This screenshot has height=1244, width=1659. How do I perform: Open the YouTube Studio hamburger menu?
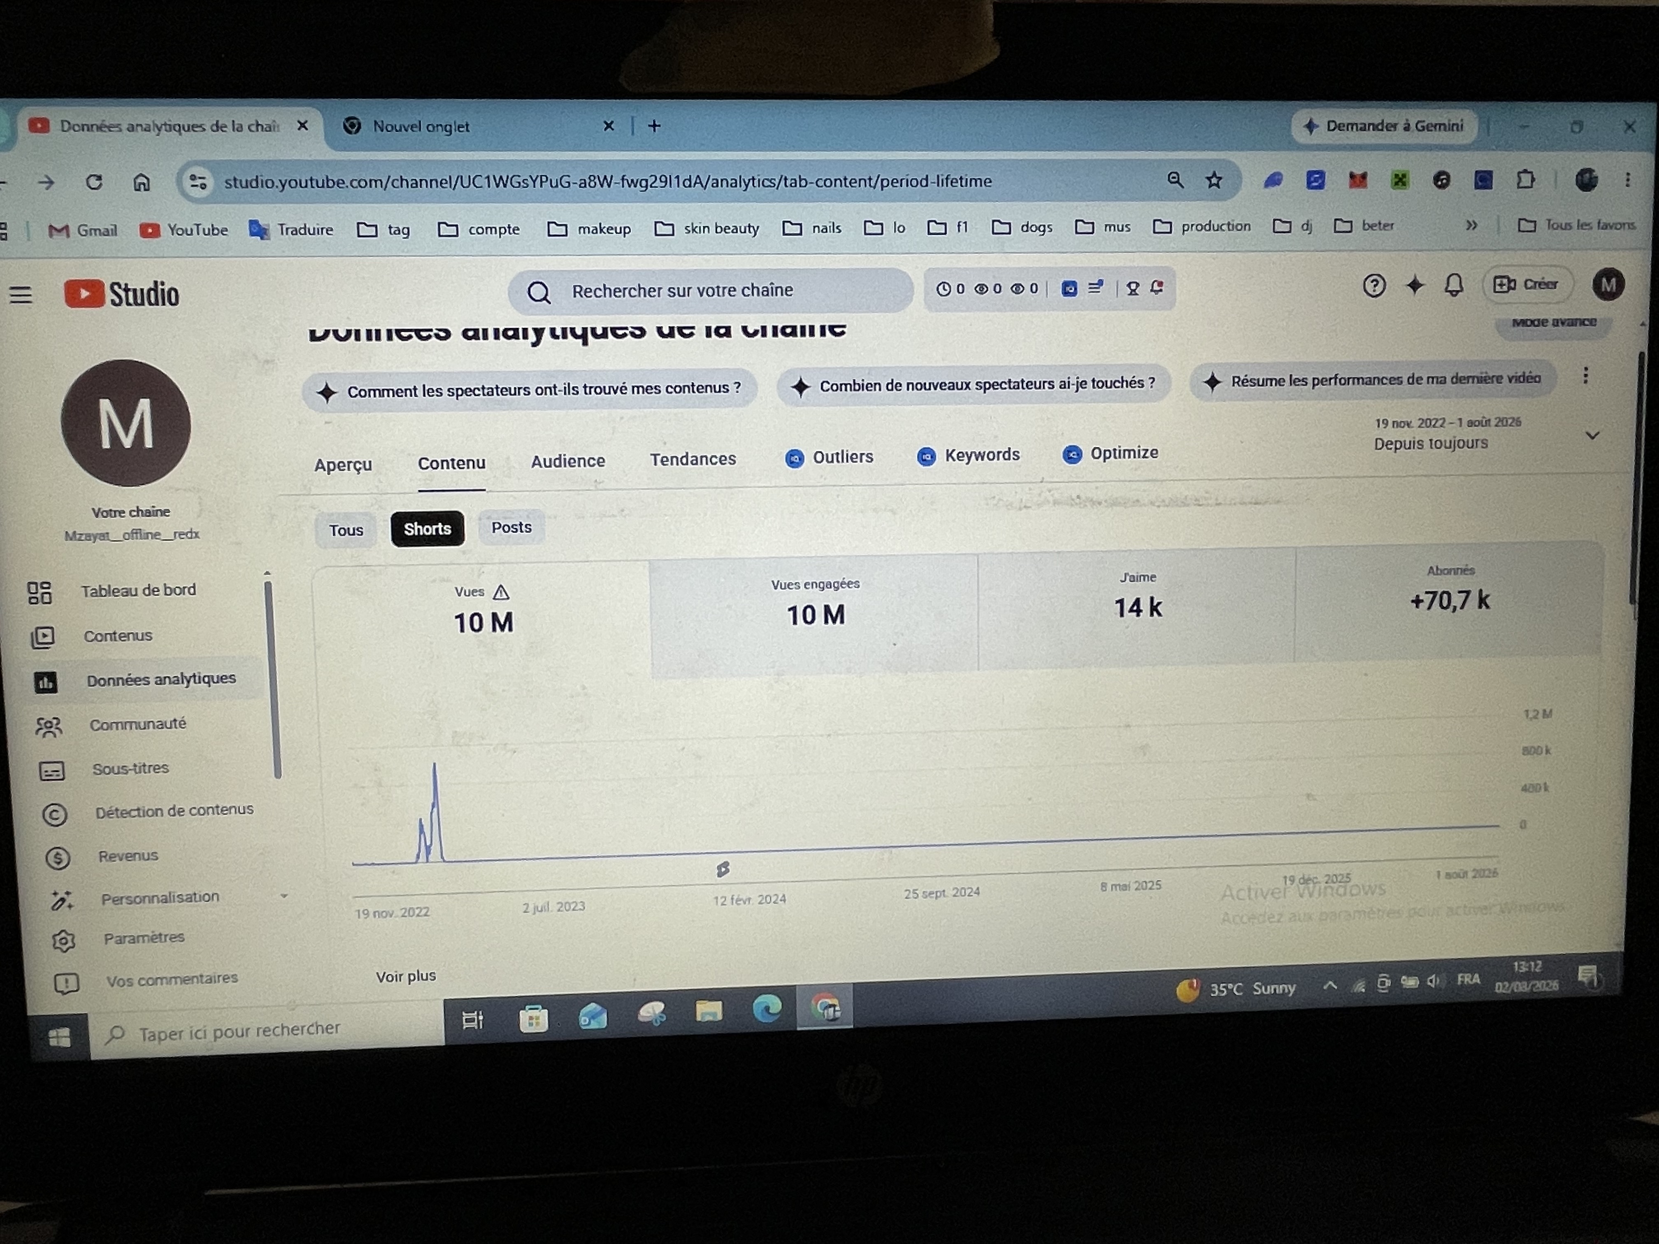[x=21, y=295]
